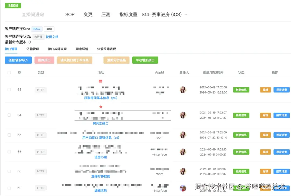Switch to the 依赖管理 tab
The width and height of the screenshot is (291, 196).
32,49
